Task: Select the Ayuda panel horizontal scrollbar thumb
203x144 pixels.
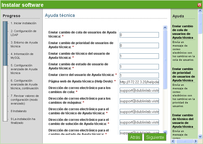Action: click(x=184, y=141)
